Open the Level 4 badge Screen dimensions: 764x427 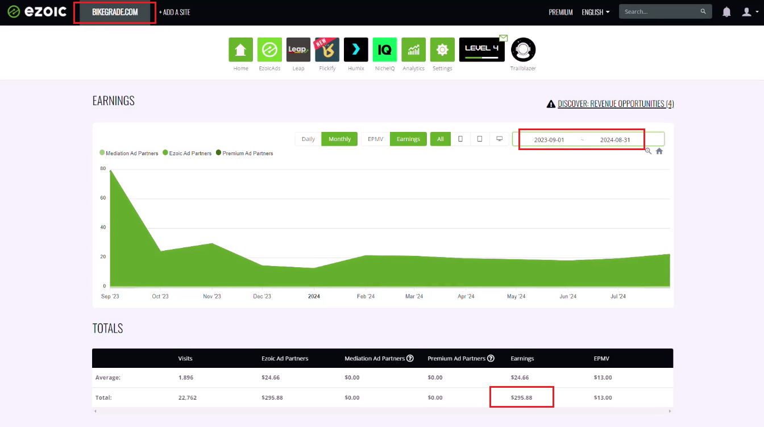pos(481,49)
